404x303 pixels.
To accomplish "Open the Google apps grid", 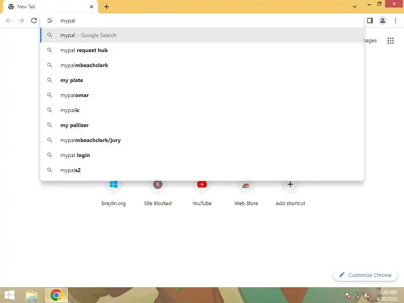I will [x=390, y=41].
